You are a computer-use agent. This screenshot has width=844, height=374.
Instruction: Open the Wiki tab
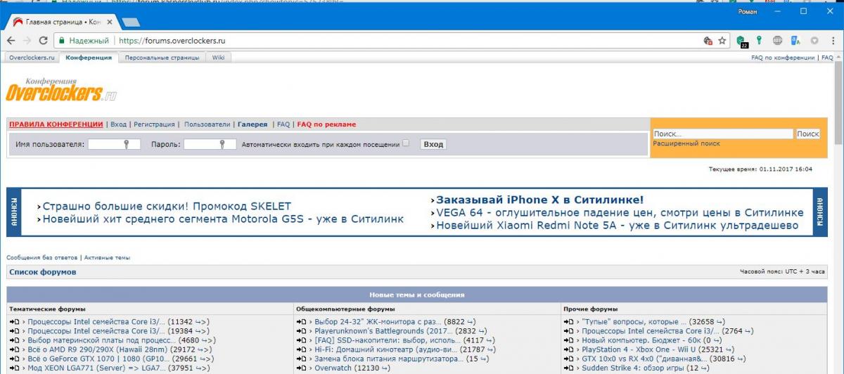(x=219, y=58)
